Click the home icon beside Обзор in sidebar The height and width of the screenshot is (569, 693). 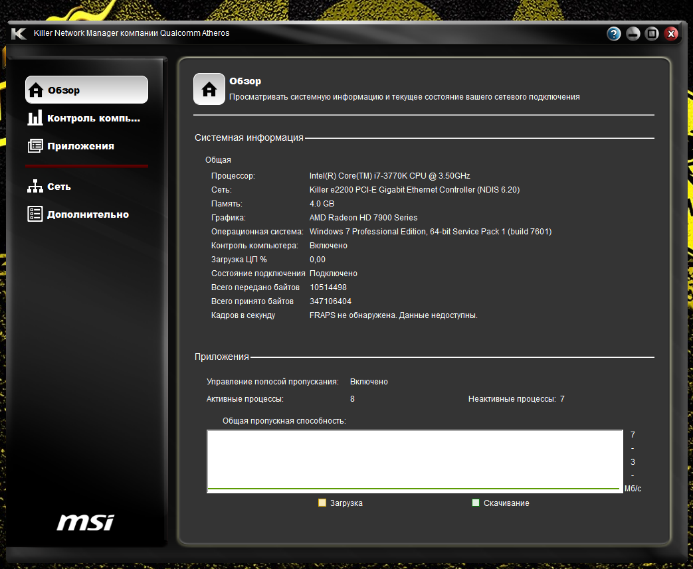coord(36,90)
